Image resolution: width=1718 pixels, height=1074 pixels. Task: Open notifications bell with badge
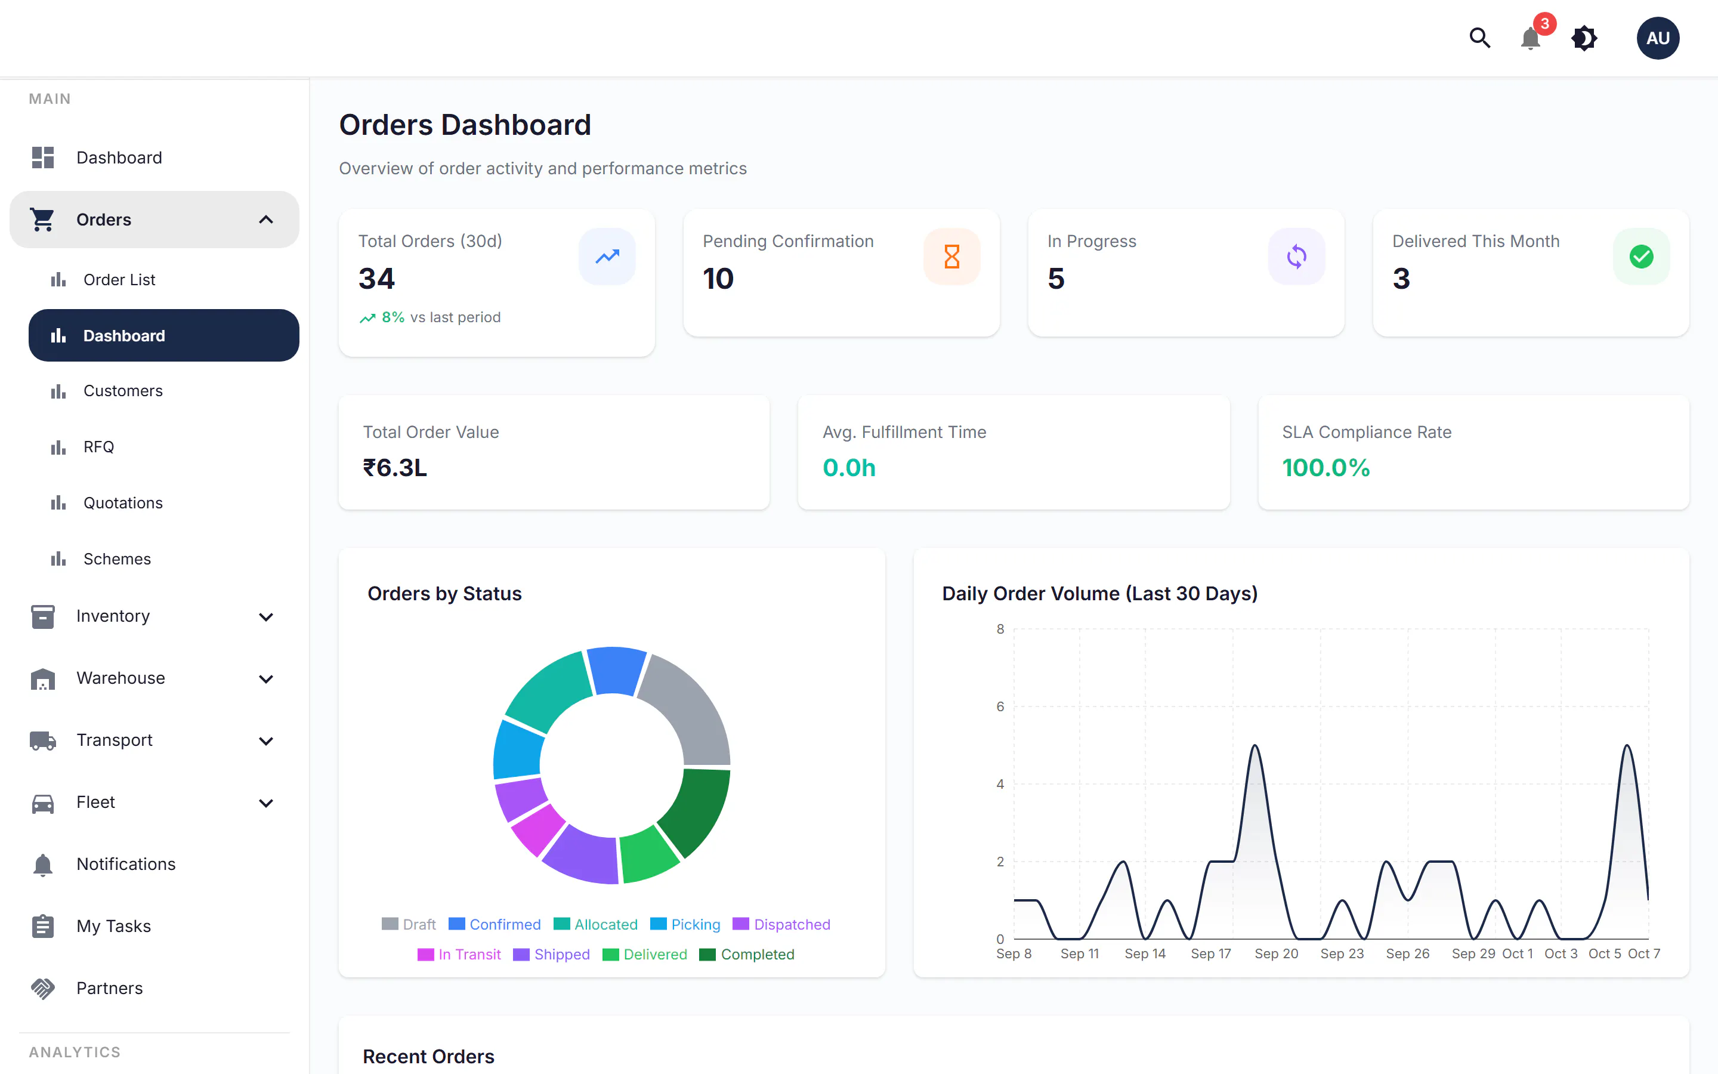pyautogui.click(x=1531, y=38)
